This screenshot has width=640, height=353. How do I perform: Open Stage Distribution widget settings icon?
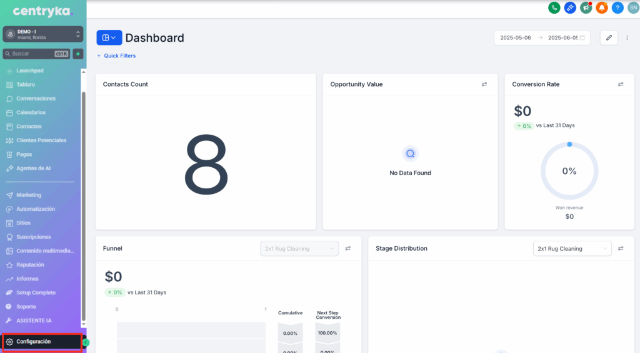[x=621, y=248]
